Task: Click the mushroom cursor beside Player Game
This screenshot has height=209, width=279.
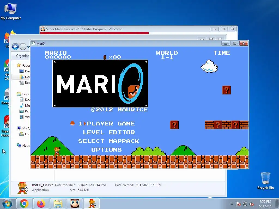Action: [72, 123]
